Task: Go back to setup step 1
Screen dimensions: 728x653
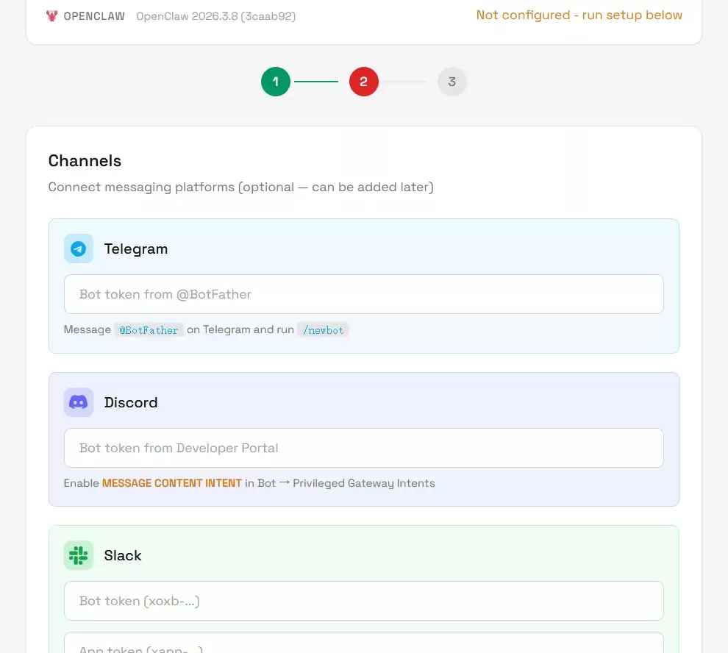Action: pos(276,82)
